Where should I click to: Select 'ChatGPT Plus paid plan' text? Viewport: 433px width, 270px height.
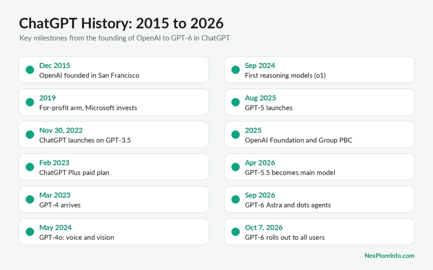pyautogui.click(x=74, y=173)
